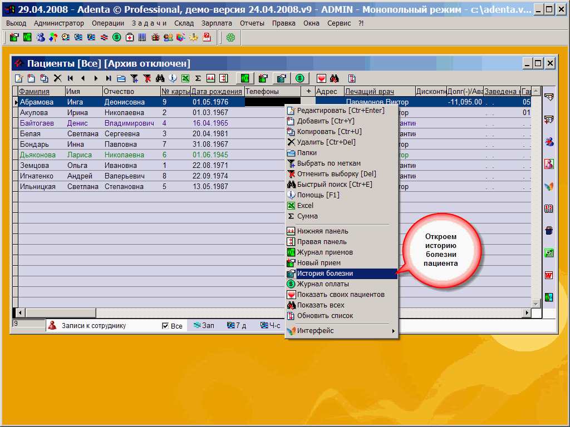
Task: Click the binoculars quick search toolbar icon
Action: [160, 78]
